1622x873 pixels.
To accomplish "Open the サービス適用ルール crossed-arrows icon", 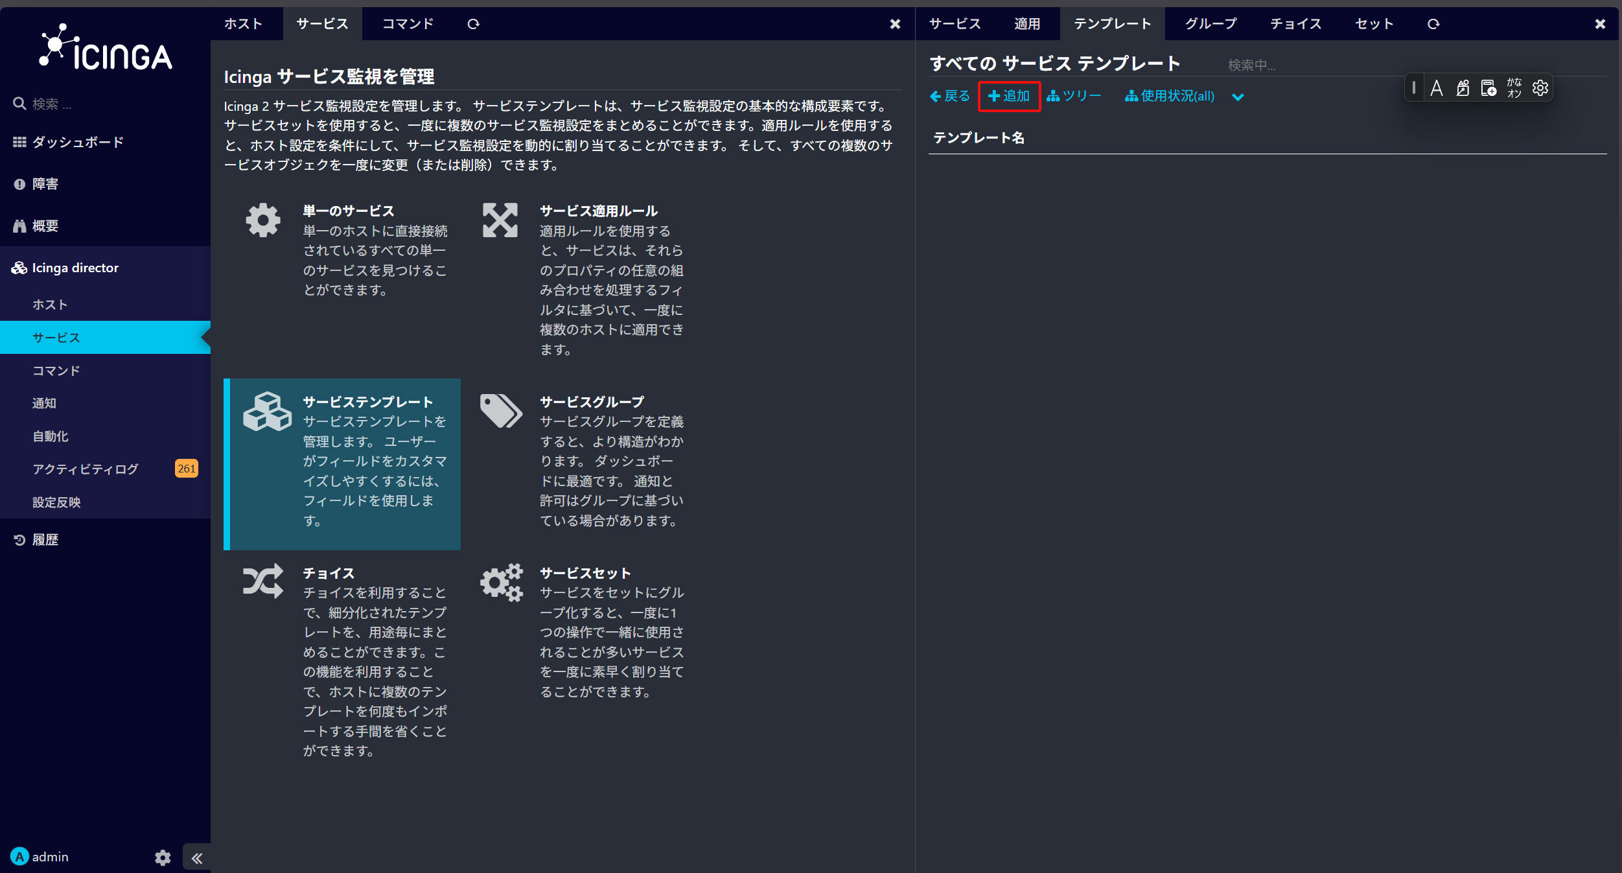I will tap(500, 220).
